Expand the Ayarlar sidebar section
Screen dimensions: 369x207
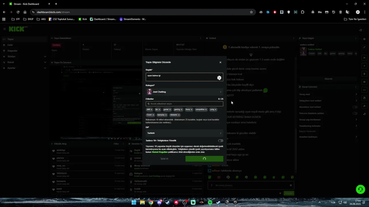(25, 68)
